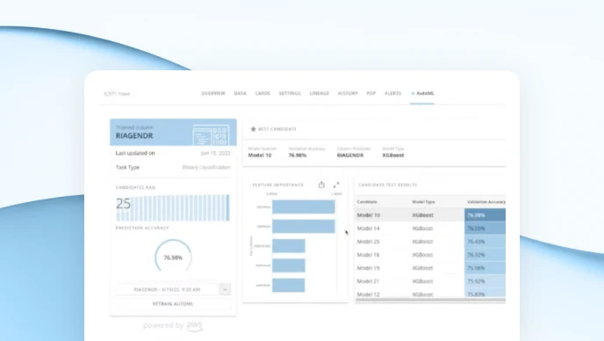The image size is (604, 341).
Task: Click the second bar in Feature Importance chart
Action: (304, 227)
